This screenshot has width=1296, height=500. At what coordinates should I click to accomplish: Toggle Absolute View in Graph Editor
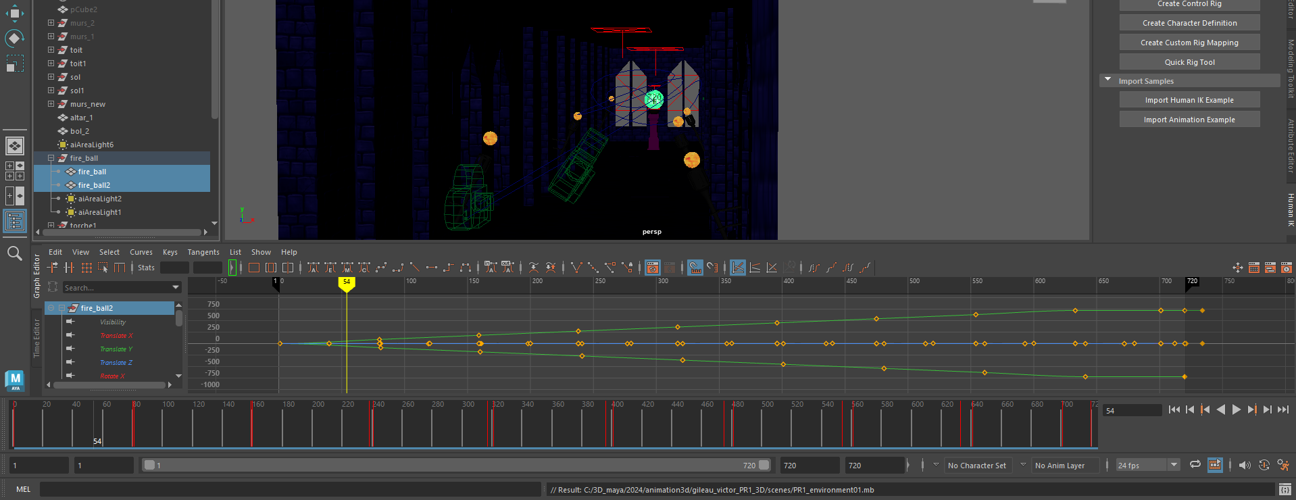(737, 268)
